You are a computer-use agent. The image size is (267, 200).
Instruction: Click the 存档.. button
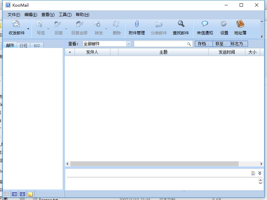204,44
